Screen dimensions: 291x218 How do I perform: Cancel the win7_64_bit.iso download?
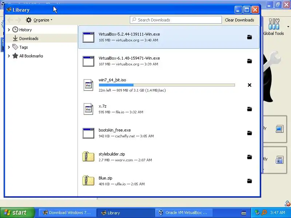[250, 85]
